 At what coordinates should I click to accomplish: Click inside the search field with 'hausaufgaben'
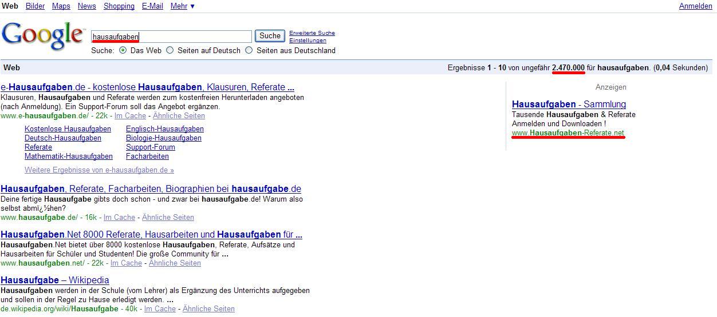pyautogui.click(x=172, y=37)
